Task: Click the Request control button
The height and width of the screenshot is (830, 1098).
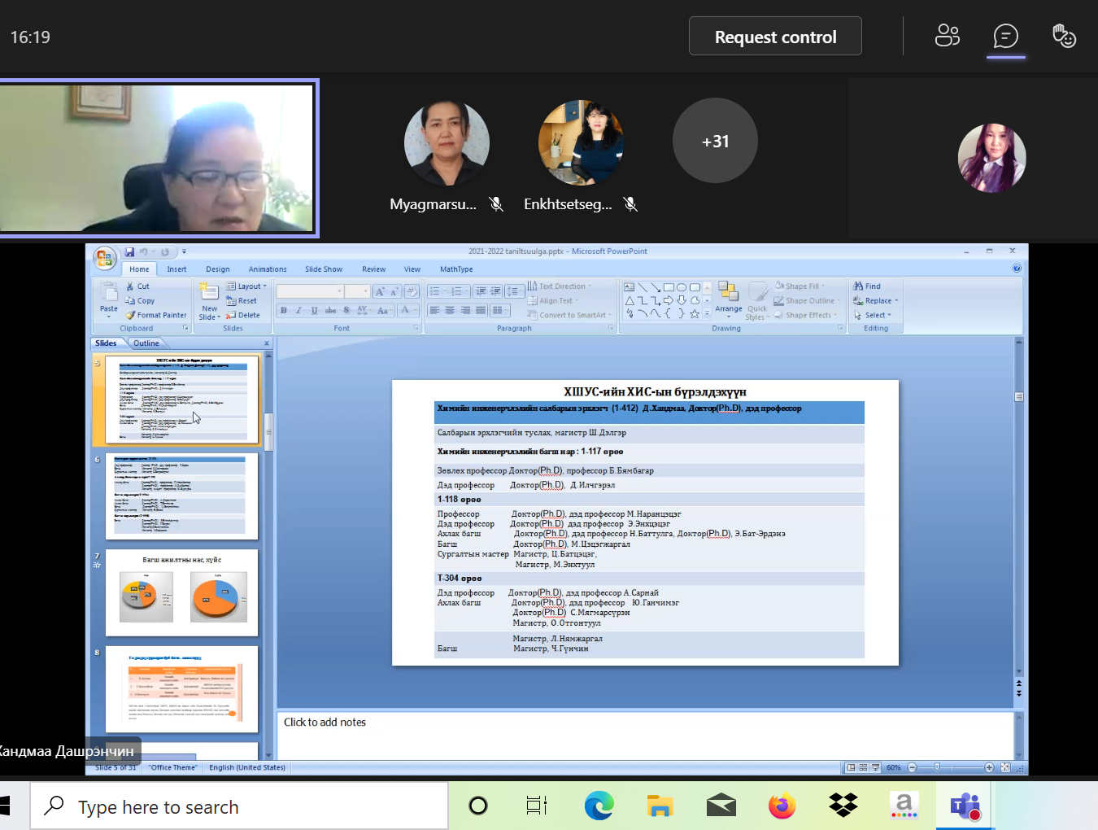Action: click(775, 36)
